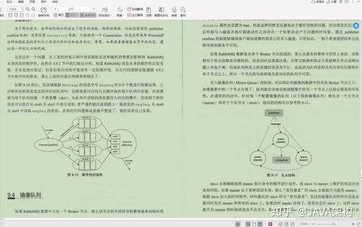The image size is (362, 227).
Task: Open the 125% zoom level dropdown
Action: tap(15, 9)
